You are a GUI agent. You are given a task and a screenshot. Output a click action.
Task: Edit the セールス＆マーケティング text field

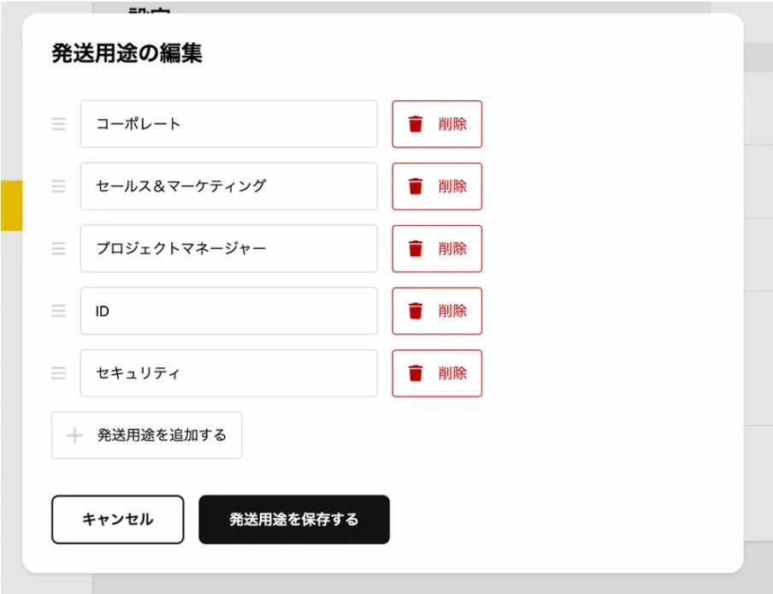(x=229, y=187)
